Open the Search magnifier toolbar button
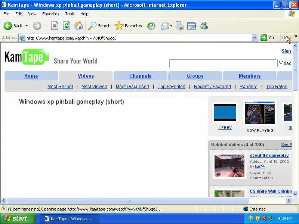299x224 pixels. 99,26
